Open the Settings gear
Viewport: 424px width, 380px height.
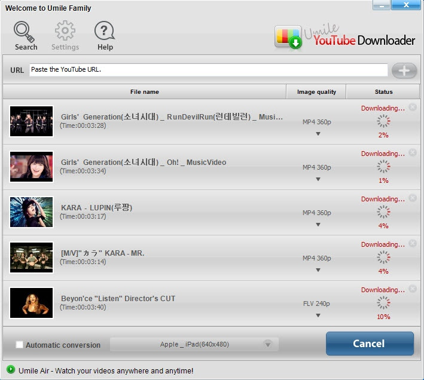pos(65,36)
